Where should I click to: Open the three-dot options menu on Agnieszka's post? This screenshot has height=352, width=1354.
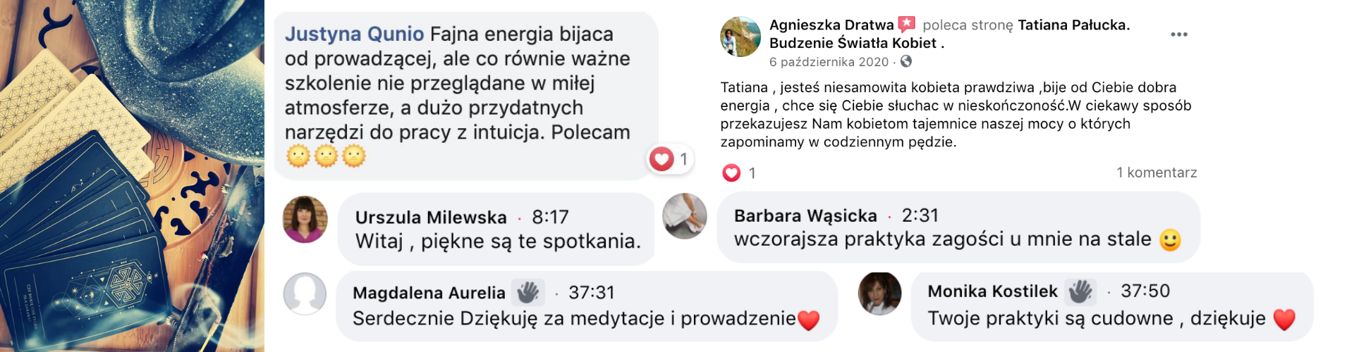pyautogui.click(x=1178, y=34)
